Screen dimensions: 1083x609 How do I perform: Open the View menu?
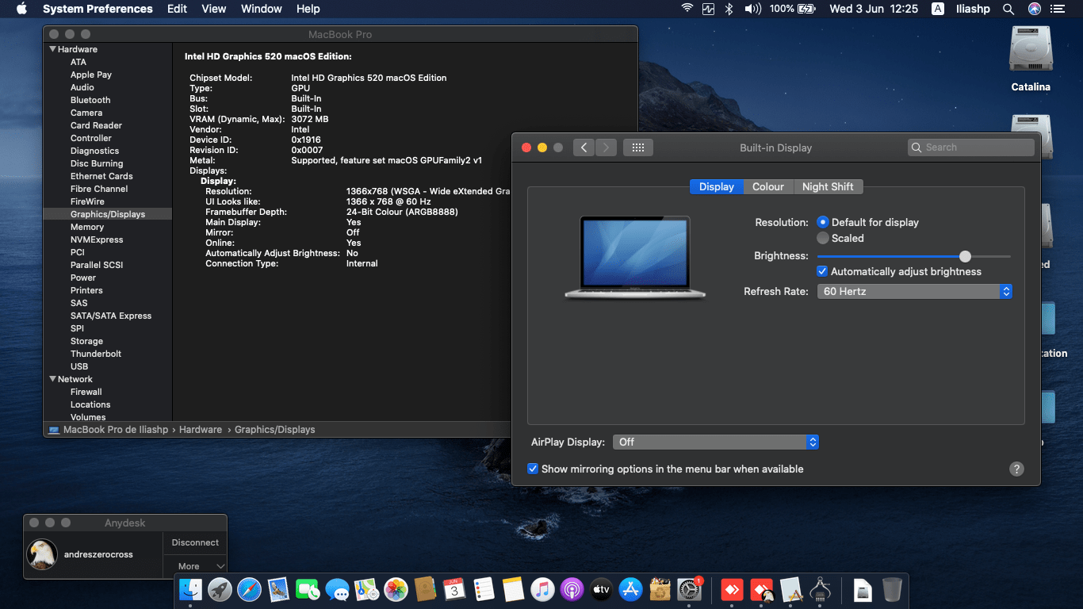214,9
